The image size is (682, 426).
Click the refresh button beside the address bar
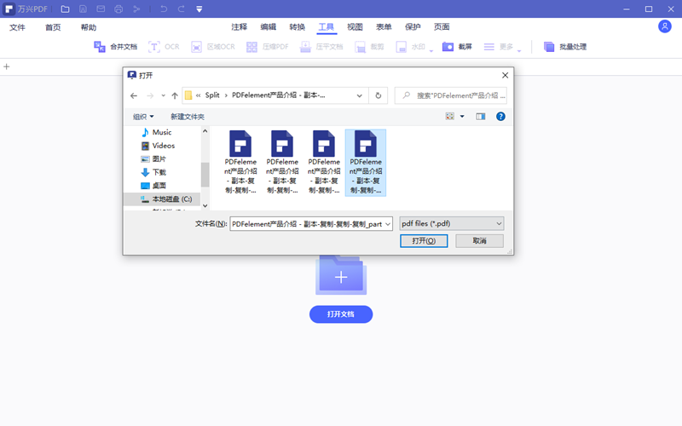coord(379,95)
